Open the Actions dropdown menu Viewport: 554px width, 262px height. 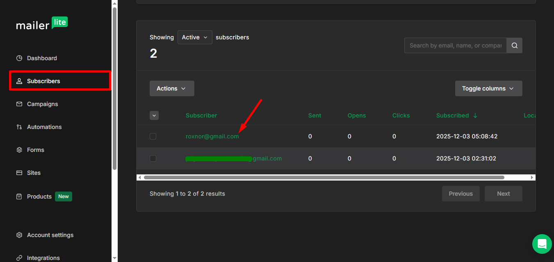pyautogui.click(x=172, y=88)
